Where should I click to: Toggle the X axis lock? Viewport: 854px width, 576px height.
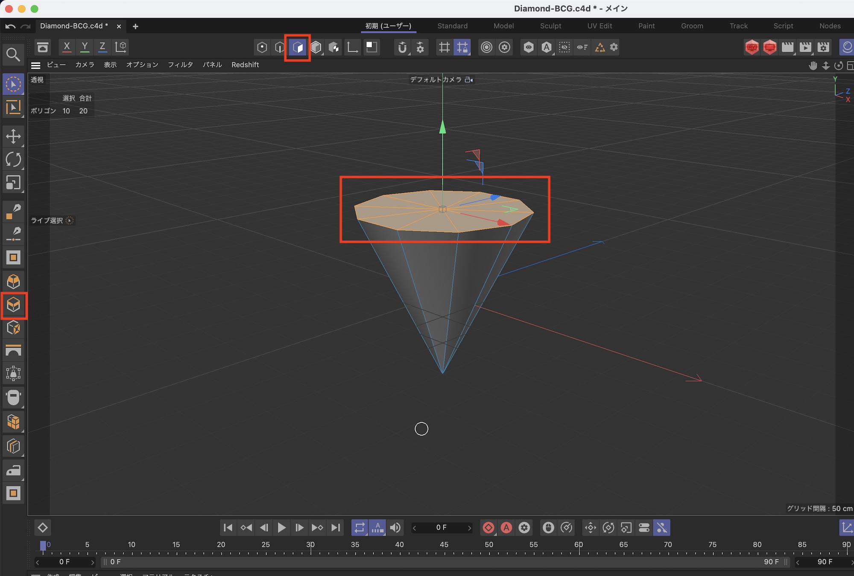pyautogui.click(x=67, y=47)
